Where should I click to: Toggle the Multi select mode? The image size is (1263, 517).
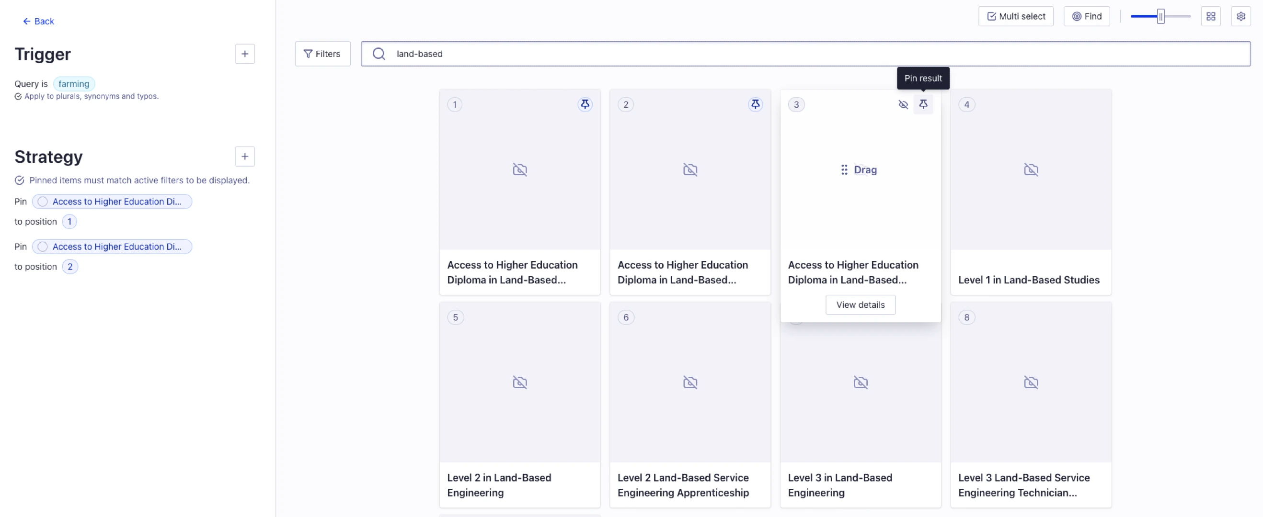point(1015,16)
